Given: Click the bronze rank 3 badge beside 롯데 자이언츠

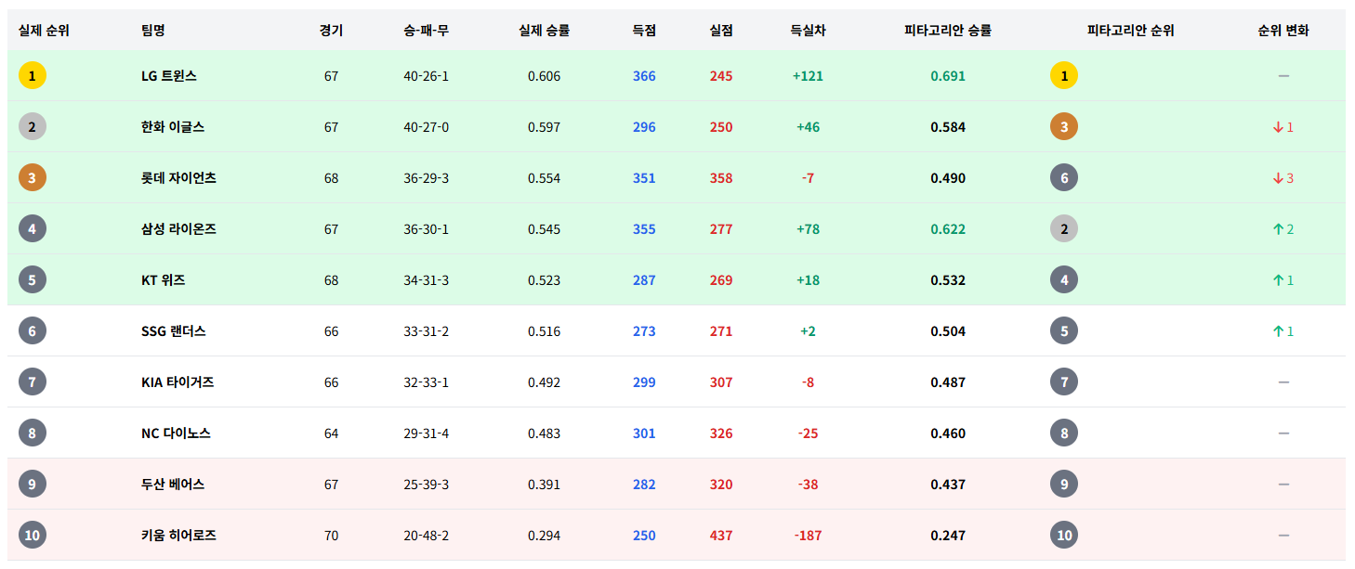Looking at the screenshot, I should click(33, 178).
